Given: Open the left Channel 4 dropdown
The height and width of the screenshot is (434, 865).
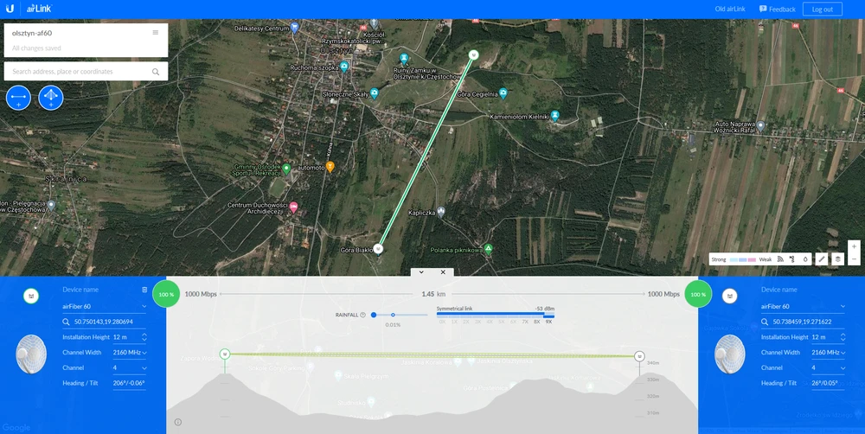Looking at the screenshot, I should pos(131,367).
